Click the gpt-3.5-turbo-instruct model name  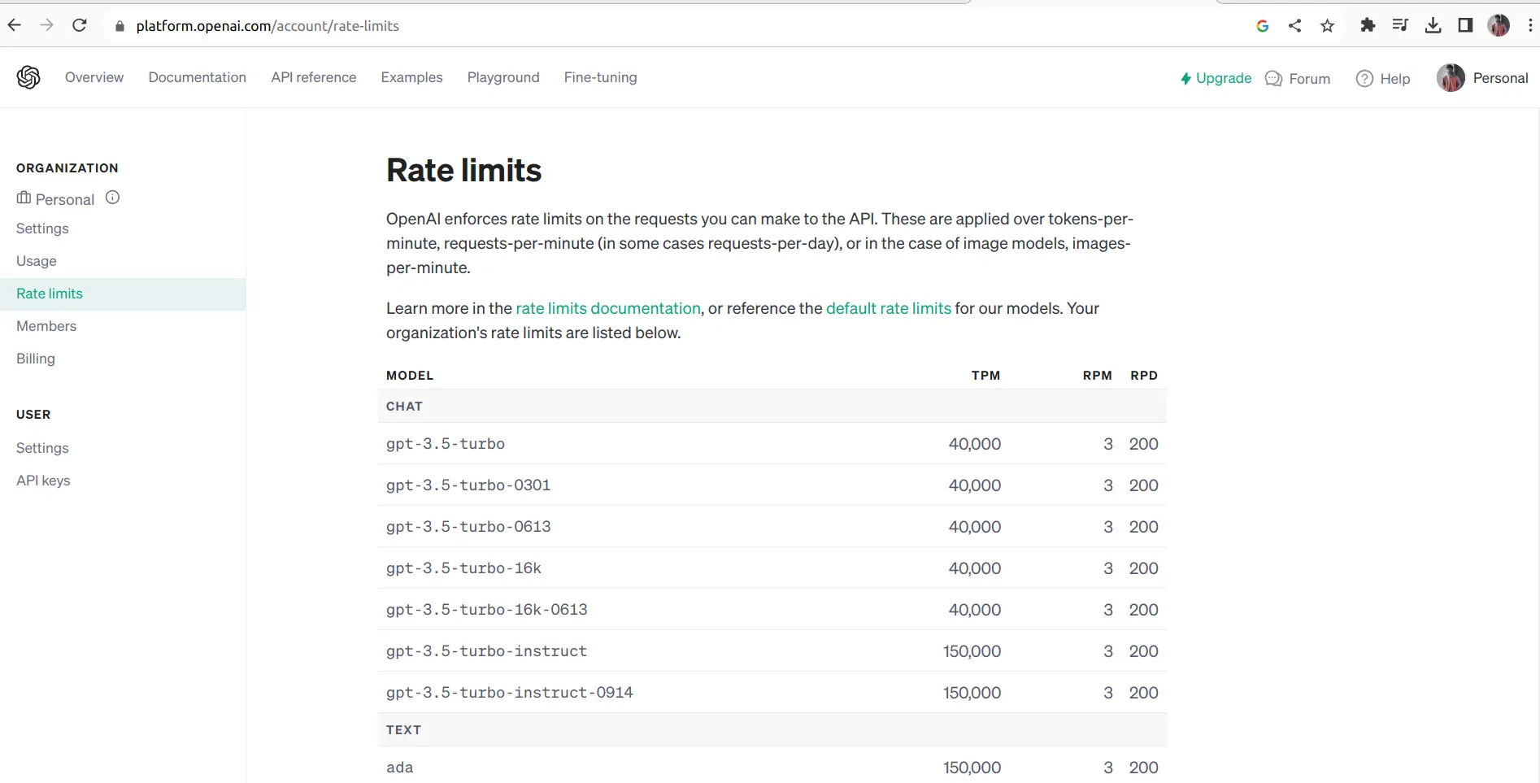[x=486, y=651]
